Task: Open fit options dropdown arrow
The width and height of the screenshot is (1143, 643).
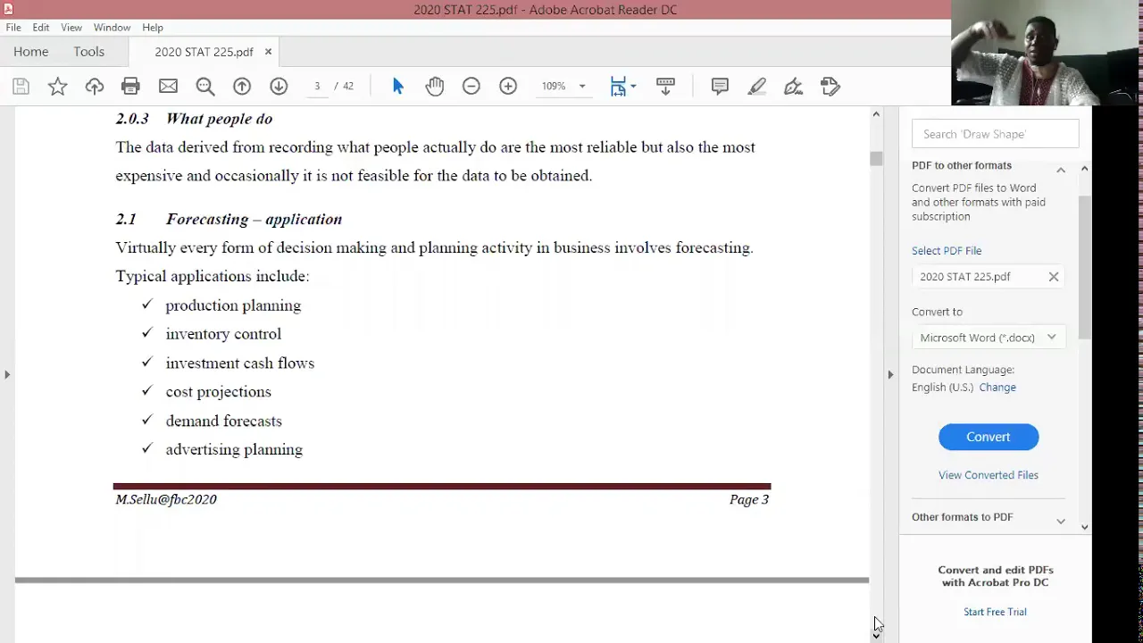Action: tap(633, 87)
